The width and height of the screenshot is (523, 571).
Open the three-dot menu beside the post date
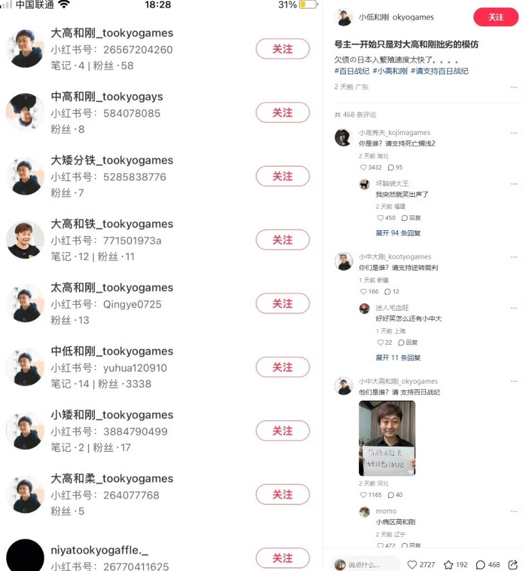point(514,87)
